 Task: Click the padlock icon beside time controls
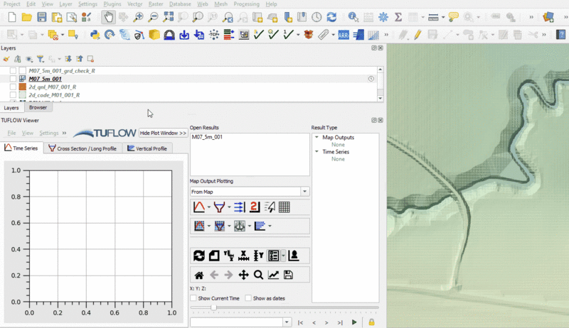pos(371,322)
